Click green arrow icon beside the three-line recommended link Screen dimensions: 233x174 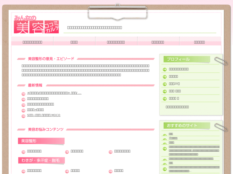[x=165, y=148]
